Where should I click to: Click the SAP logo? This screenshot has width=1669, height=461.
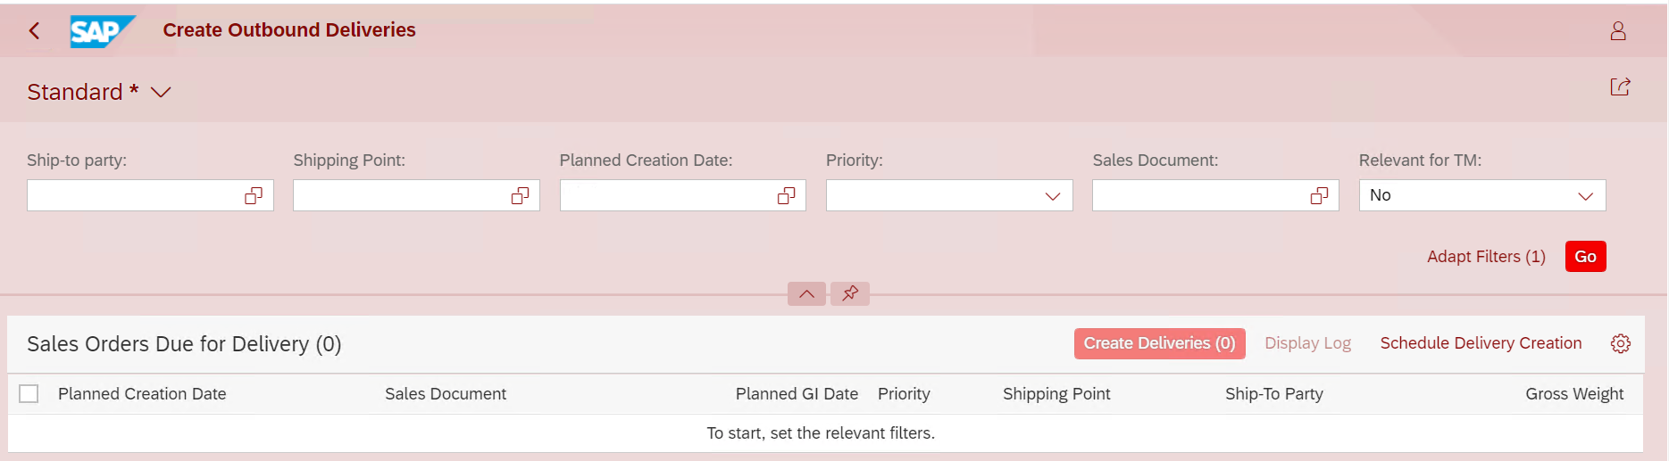click(103, 31)
